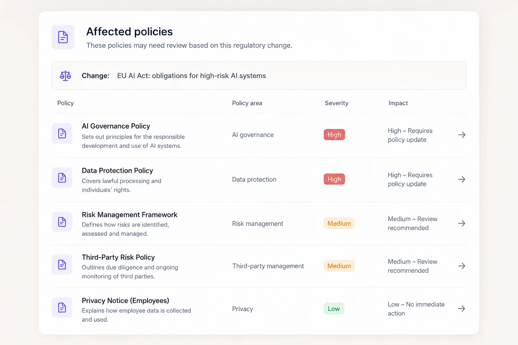Click the Affected policies heading
Viewport: 518px width, 345px height.
point(129,32)
